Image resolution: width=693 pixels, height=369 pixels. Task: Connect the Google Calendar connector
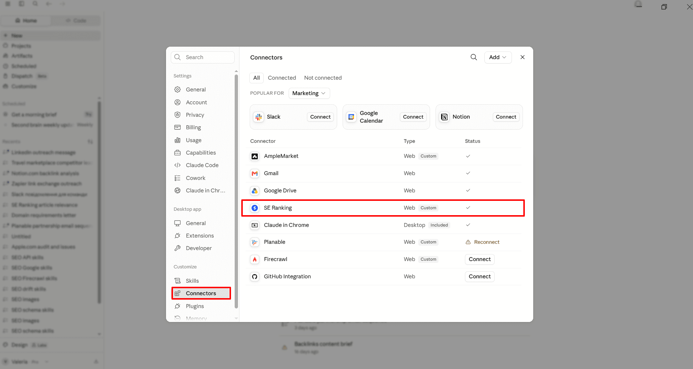pos(413,117)
